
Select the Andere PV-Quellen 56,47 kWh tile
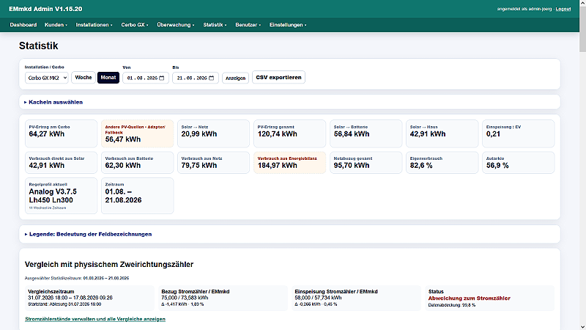coord(137,133)
